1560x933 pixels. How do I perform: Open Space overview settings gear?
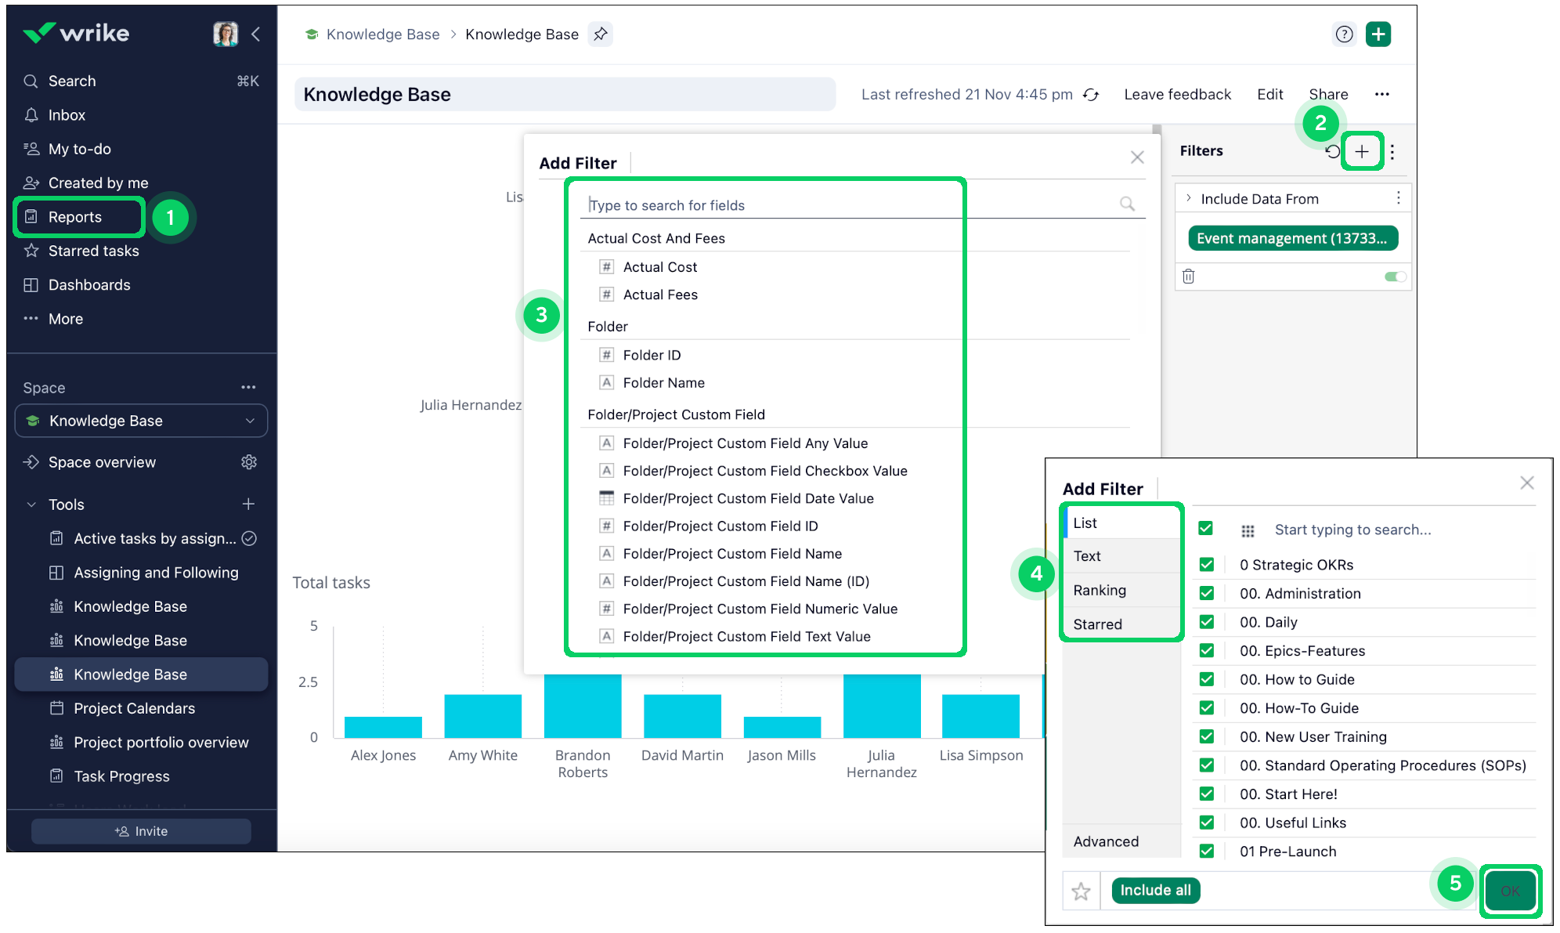pos(249,462)
